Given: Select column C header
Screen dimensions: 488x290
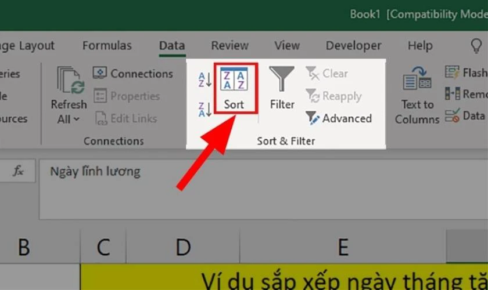Looking at the screenshot, I should pos(103,247).
